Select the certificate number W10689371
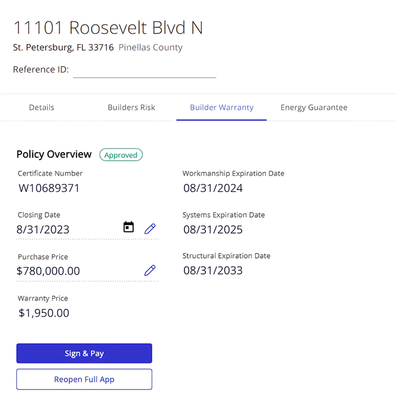Viewport: 396px width, 396px height. 49,188
